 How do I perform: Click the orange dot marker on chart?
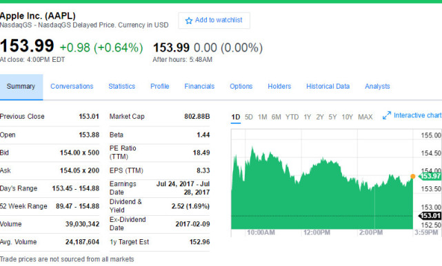[x=412, y=177]
